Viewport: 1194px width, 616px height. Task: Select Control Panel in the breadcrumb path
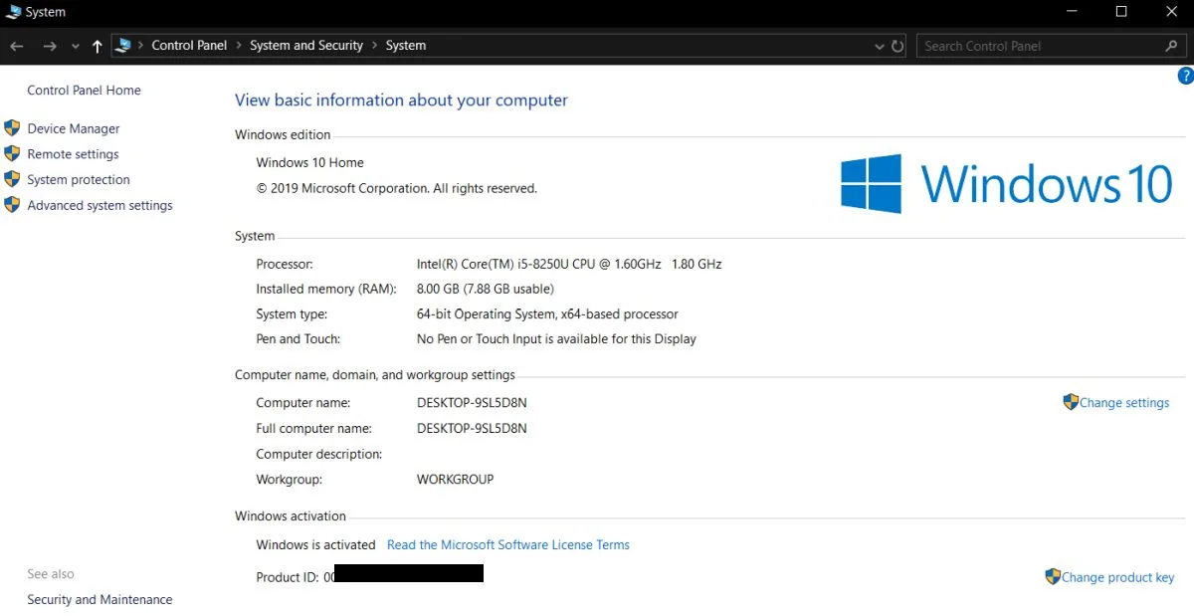pyautogui.click(x=189, y=46)
